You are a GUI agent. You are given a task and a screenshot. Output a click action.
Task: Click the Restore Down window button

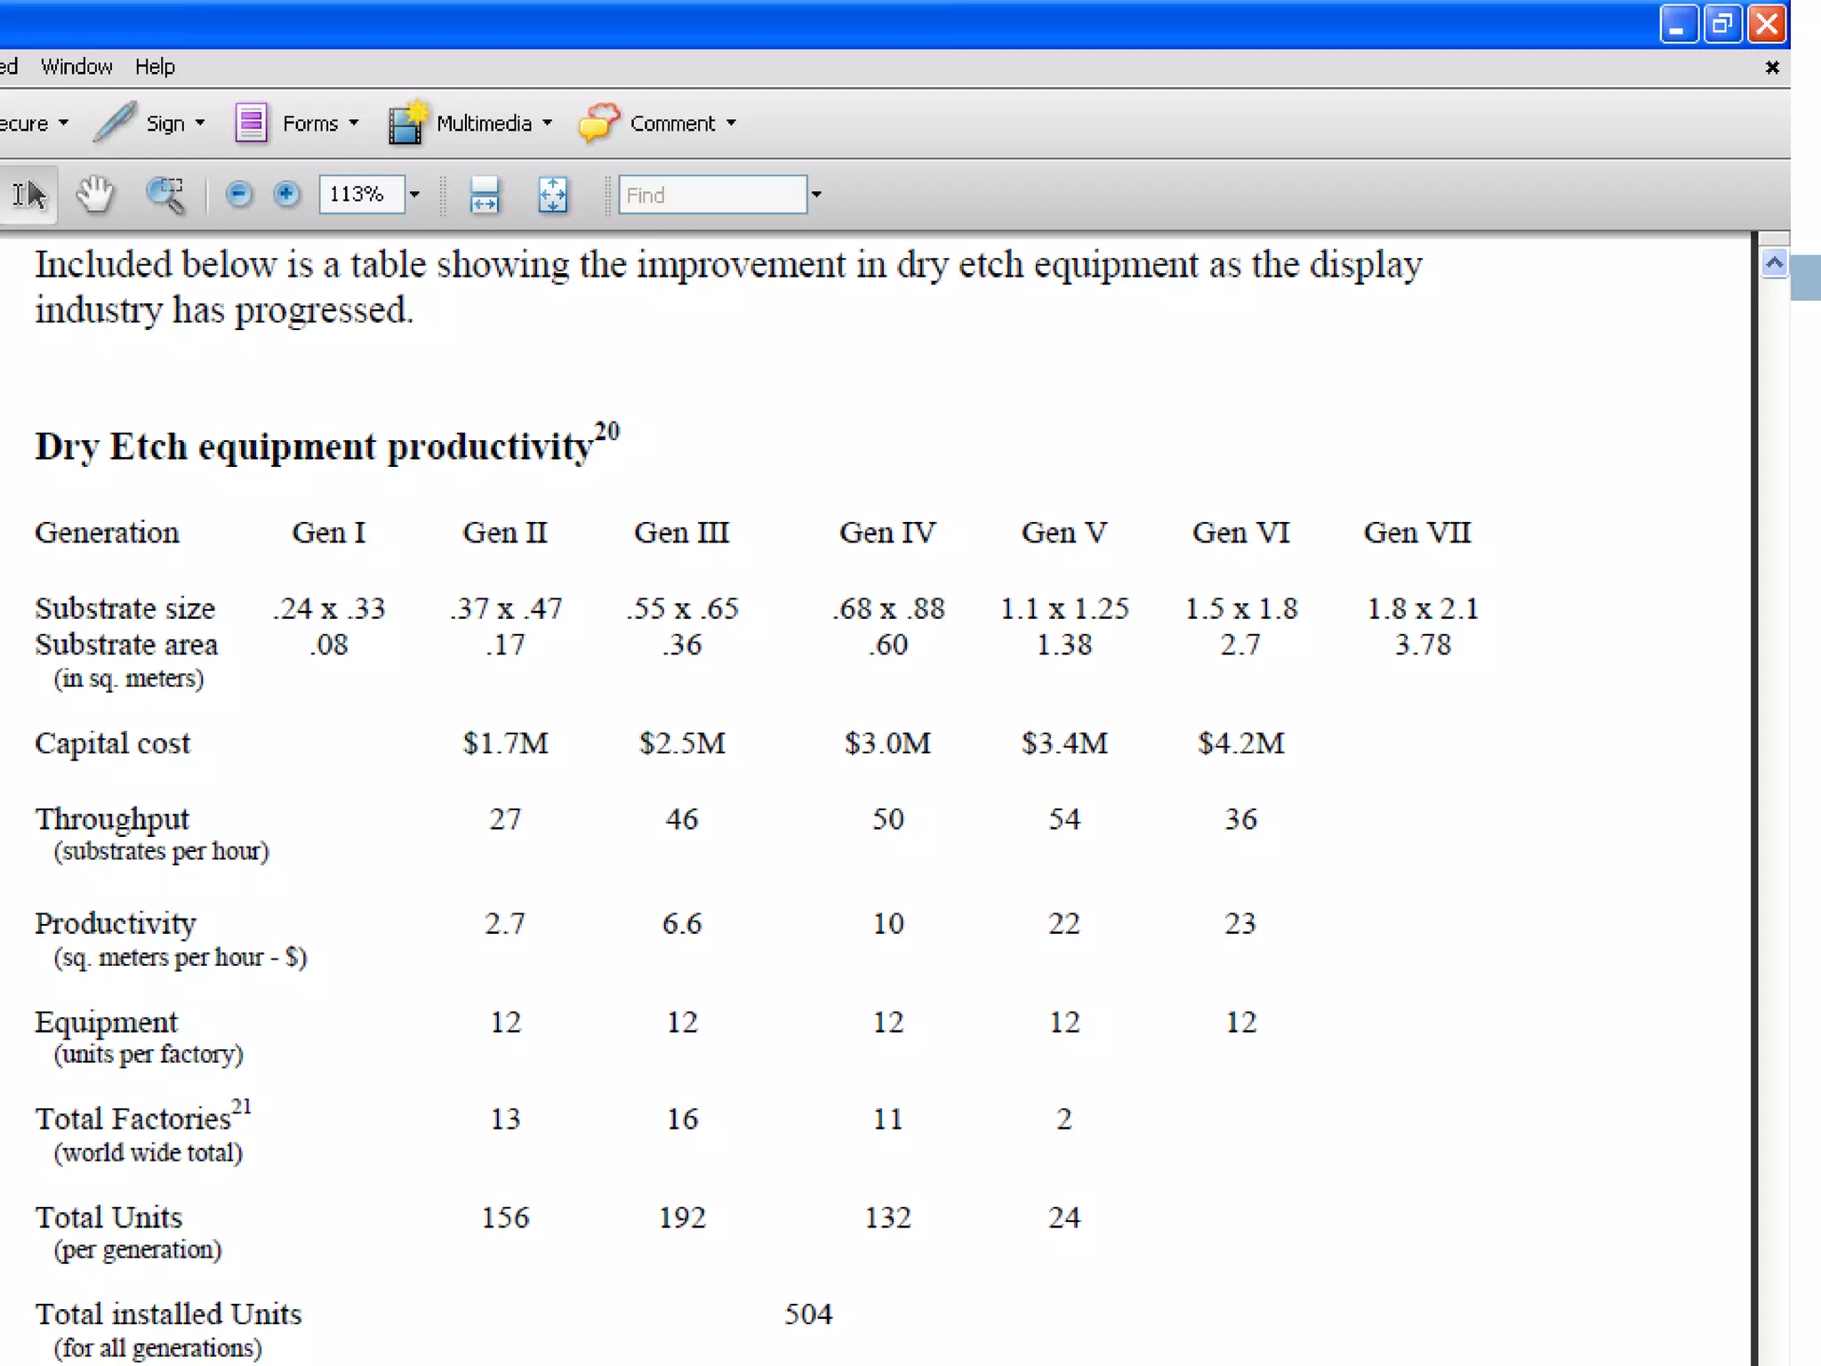click(x=1722, y=23)
